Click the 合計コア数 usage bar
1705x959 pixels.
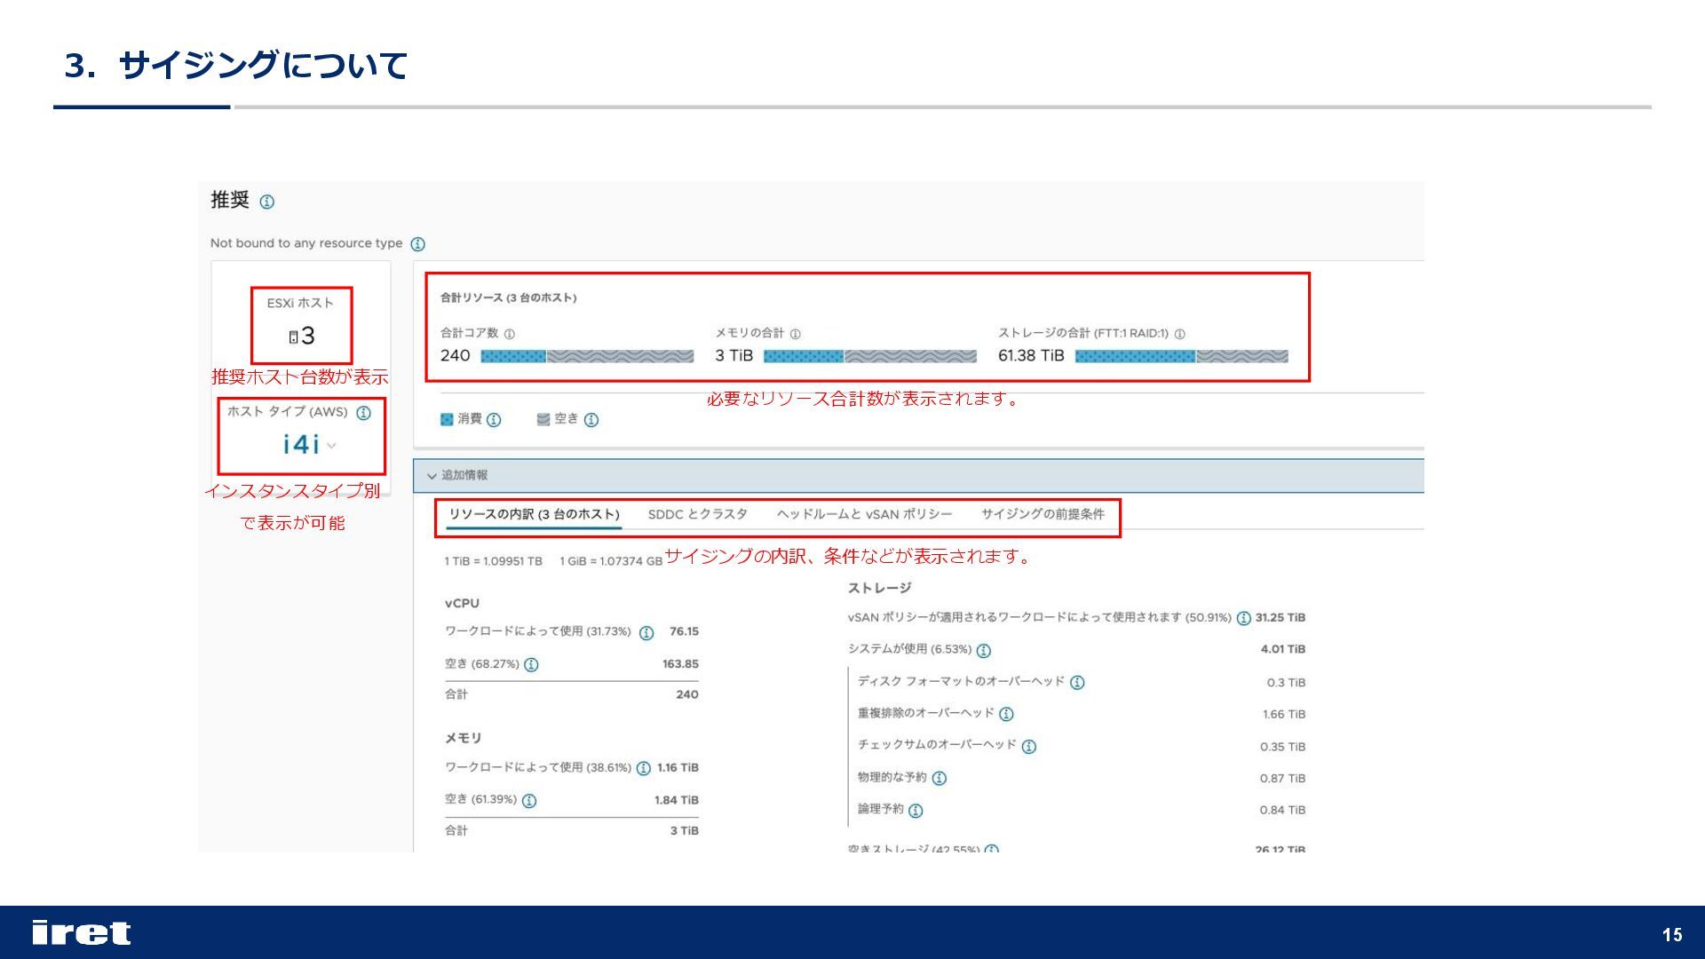587,356
